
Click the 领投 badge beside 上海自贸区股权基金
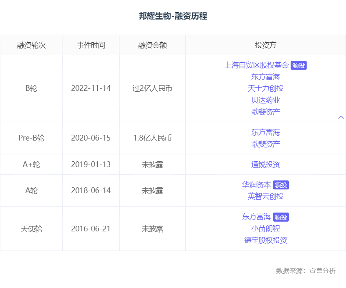[298, 65]
